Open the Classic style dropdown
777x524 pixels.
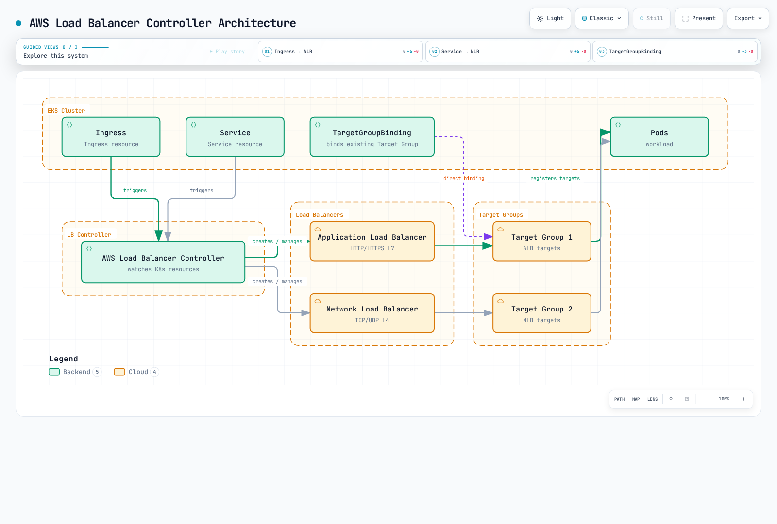point(602,18)
